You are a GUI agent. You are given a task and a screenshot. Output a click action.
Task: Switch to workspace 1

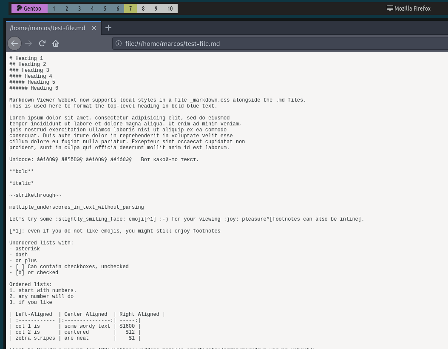(x=54, y=9)
